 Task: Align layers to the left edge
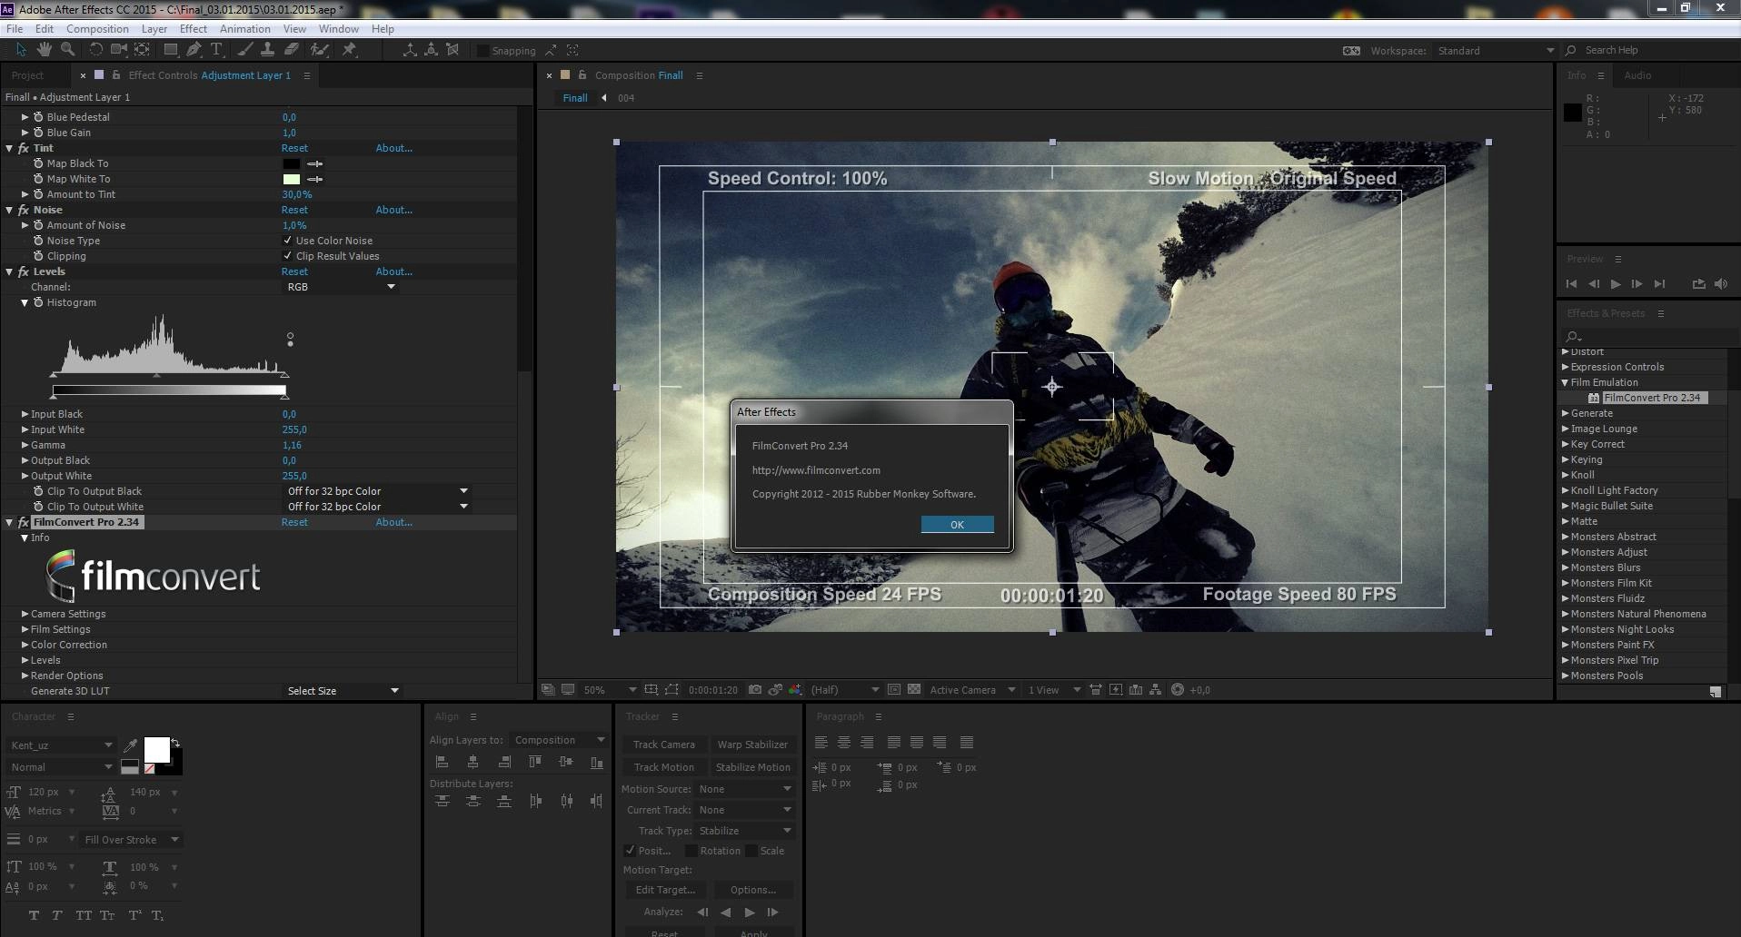click(x=443, y=763)
